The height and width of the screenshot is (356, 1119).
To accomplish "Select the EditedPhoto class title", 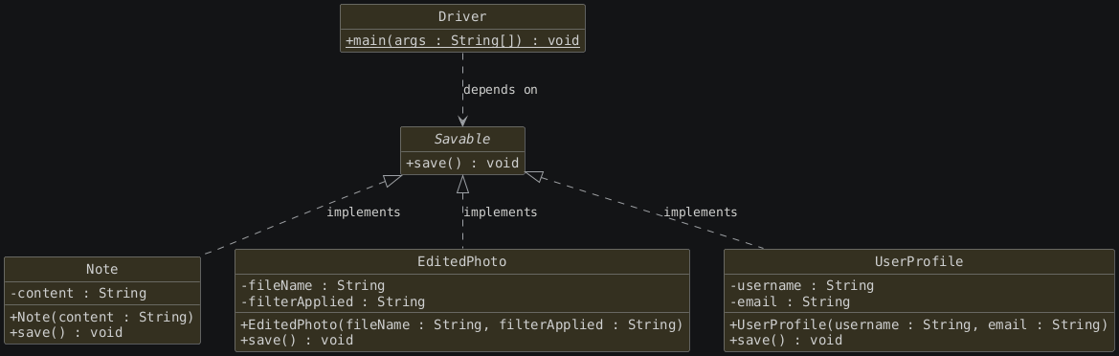I will pyautogui.click(x=462, y=262).
